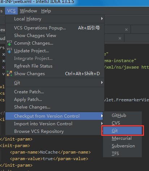Click the param-value true line in editor
This screenshot has height=171, width=149.
click(x=49, y=159)
